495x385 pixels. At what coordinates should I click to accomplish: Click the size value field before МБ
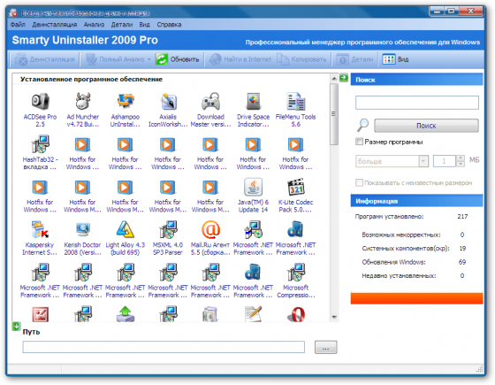point(445,161)
